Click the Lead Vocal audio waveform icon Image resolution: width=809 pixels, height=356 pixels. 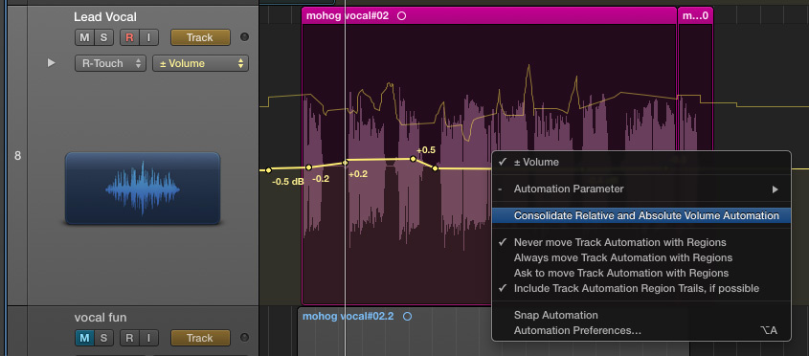[x=143, y=189]
